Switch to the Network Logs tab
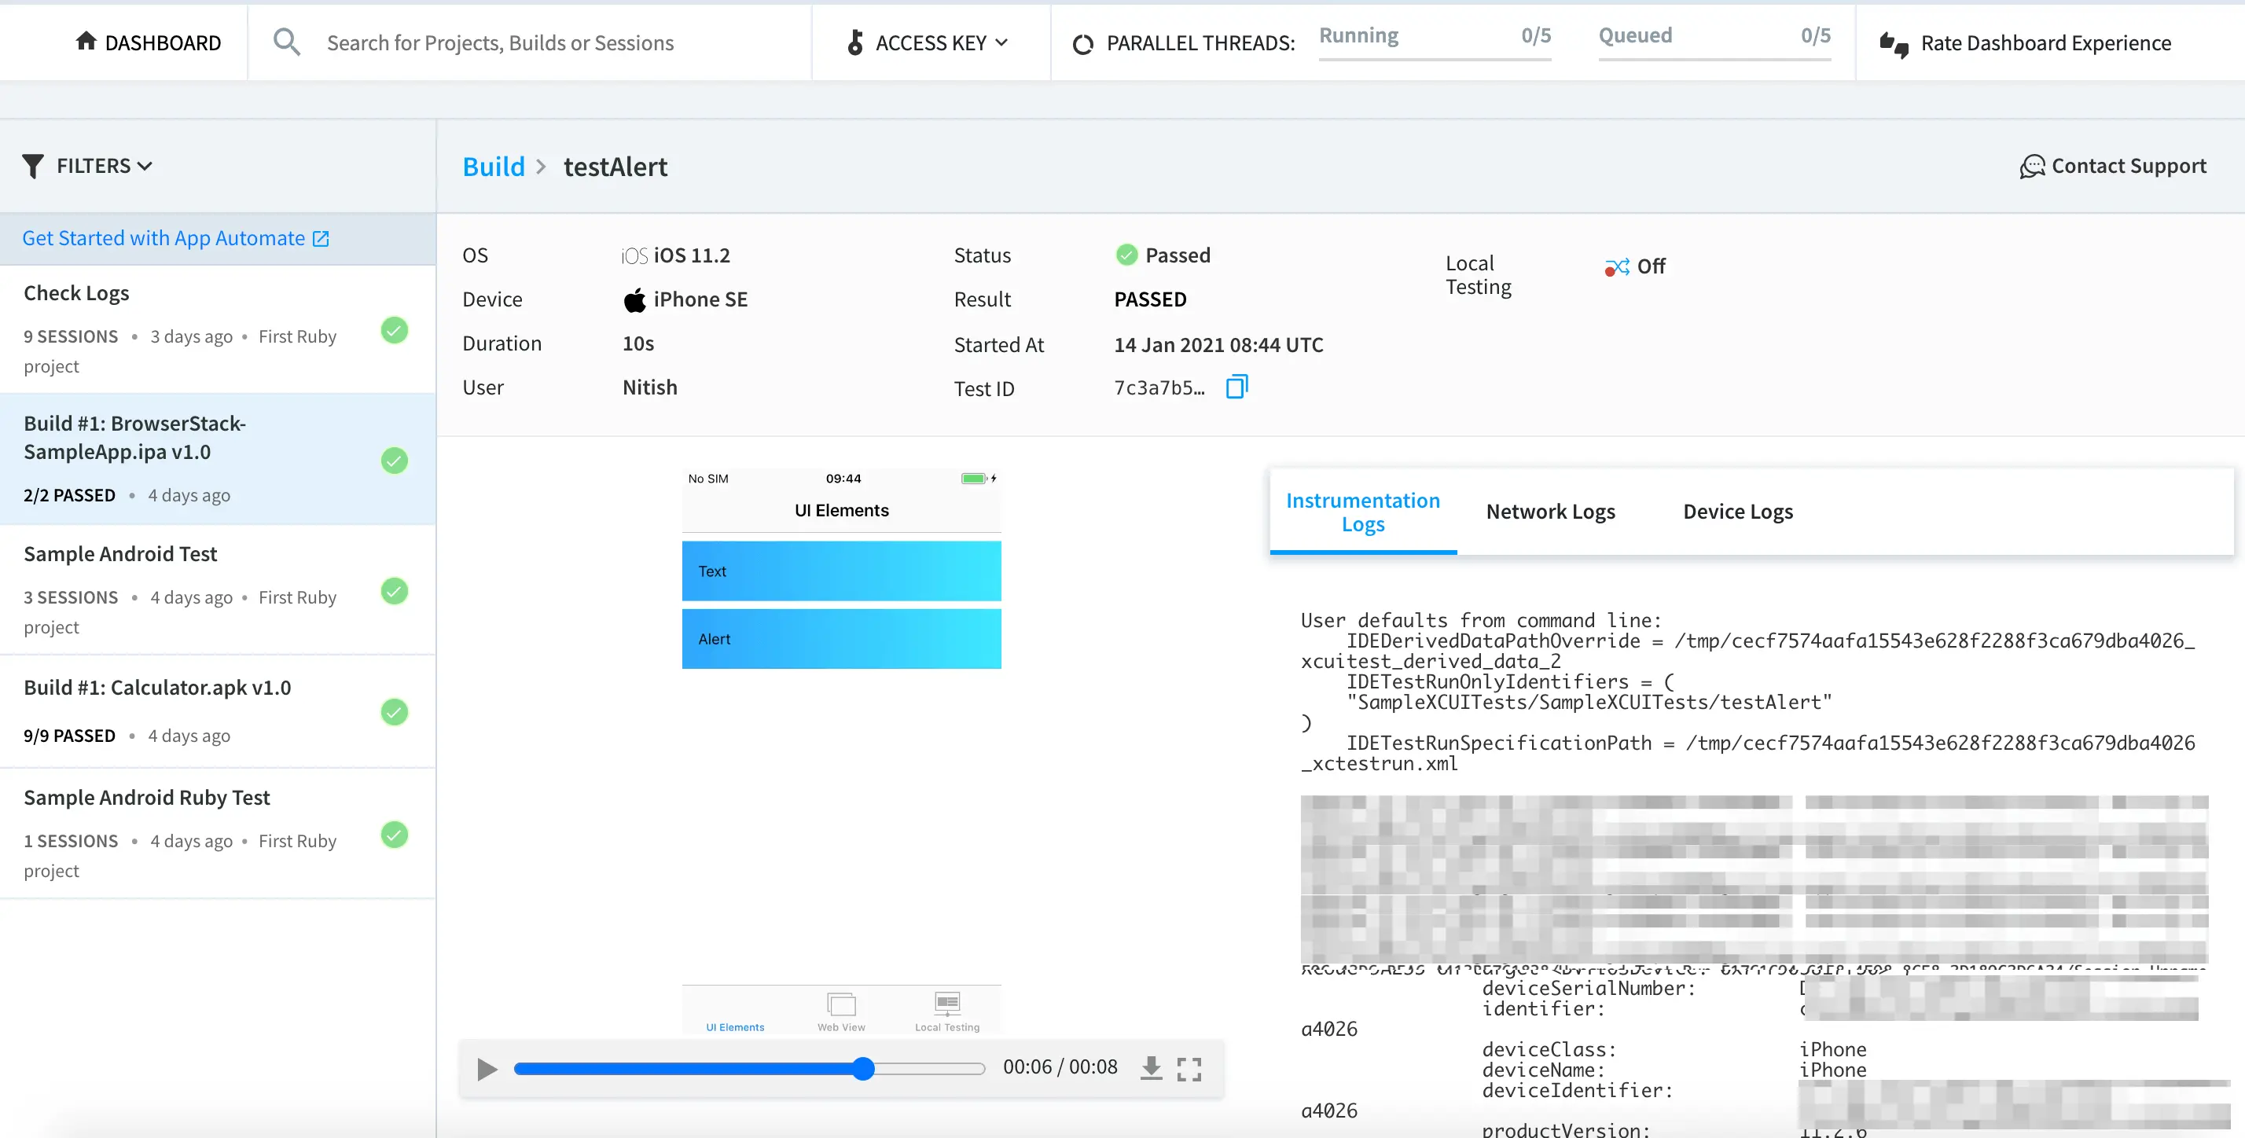Screen dimensions: 2245x1138 (x=1549, y=512)
